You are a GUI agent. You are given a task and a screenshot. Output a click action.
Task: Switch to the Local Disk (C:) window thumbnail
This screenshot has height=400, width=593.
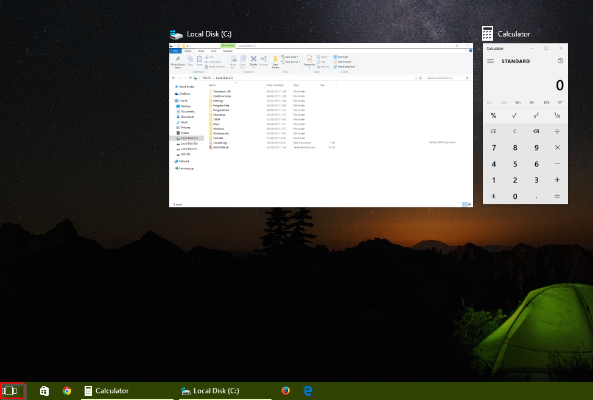[321, 125]
